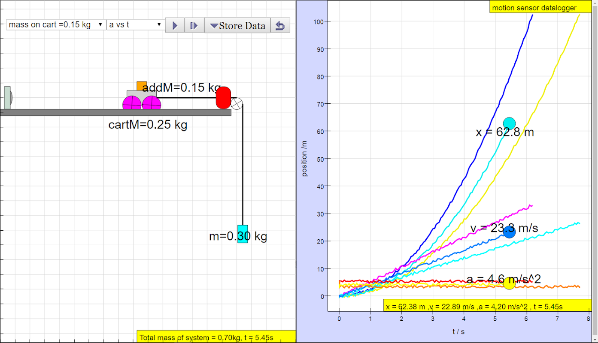The height and width of the screenshot is (343, 598).
Task: Click the 8 tick on time axis
Action: click(x=588, y=319)
